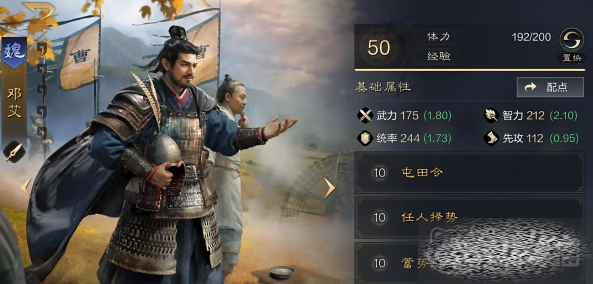Tap the 统率 shield icon
This screenshot has height=284, width=593.
coord(365,138)
